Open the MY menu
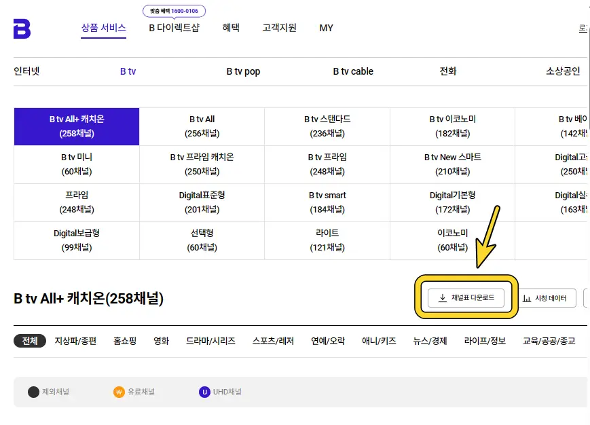Viewport: 590px width, 425px height. point(326,28)
